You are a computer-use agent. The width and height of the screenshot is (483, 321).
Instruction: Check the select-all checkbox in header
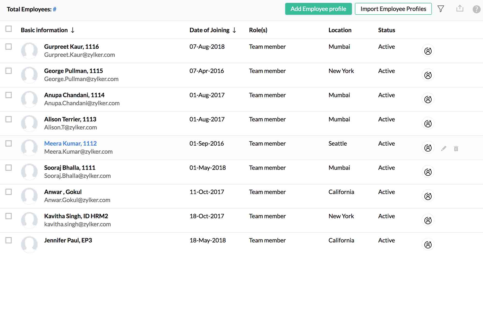(9, 29)
